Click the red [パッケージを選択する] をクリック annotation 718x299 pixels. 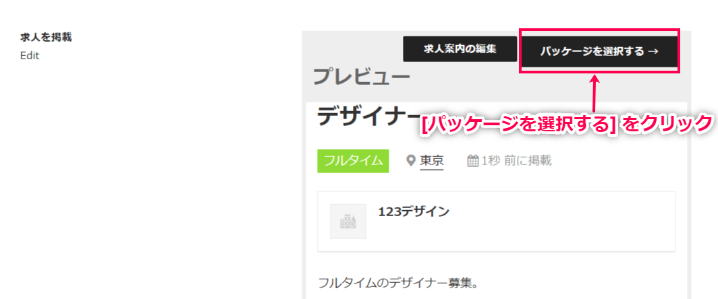[x=567, y=125]
